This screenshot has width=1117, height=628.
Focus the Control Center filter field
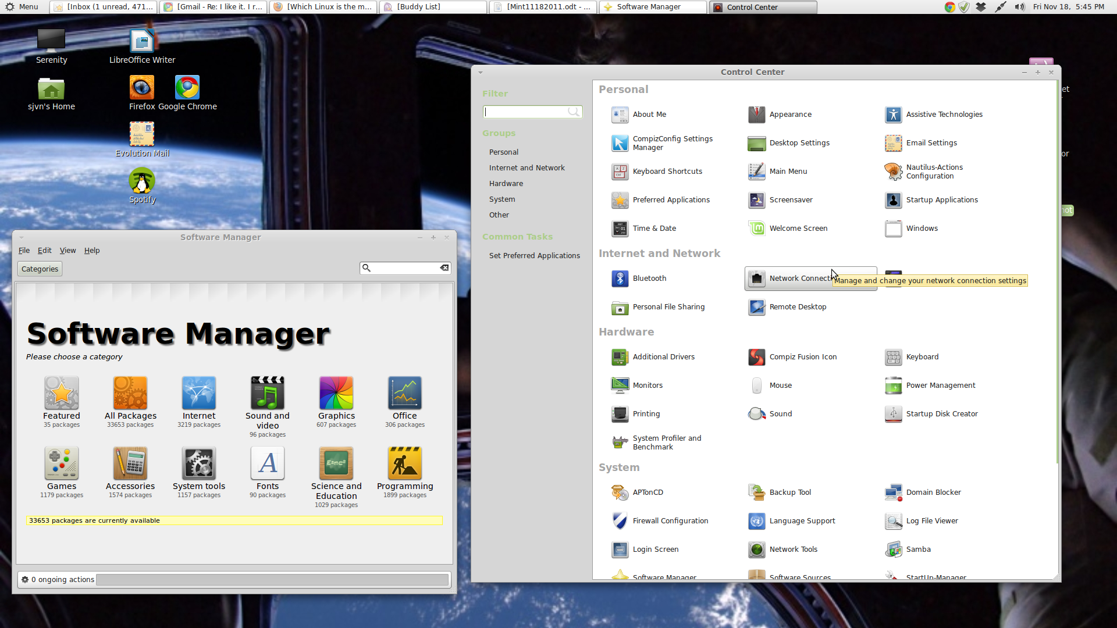point(532,112)
